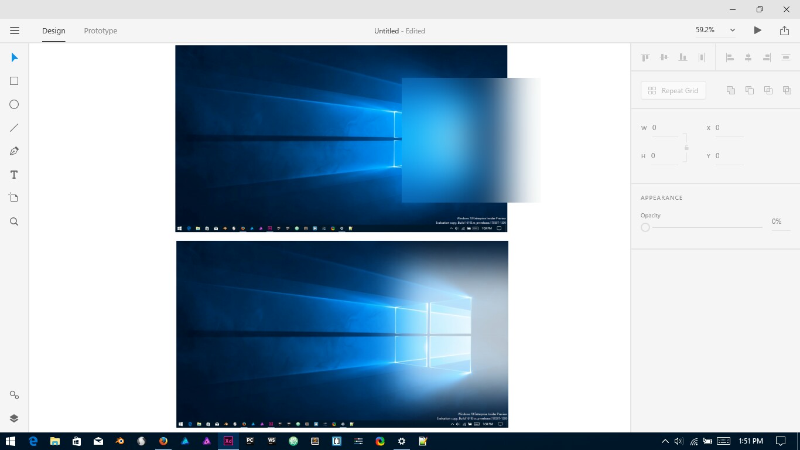Click the H height input field
Screen dimensions: 800x450
point(665,156)
